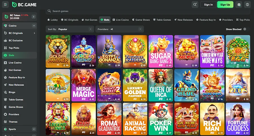Switch to the Lobby tab

[52, 20]
